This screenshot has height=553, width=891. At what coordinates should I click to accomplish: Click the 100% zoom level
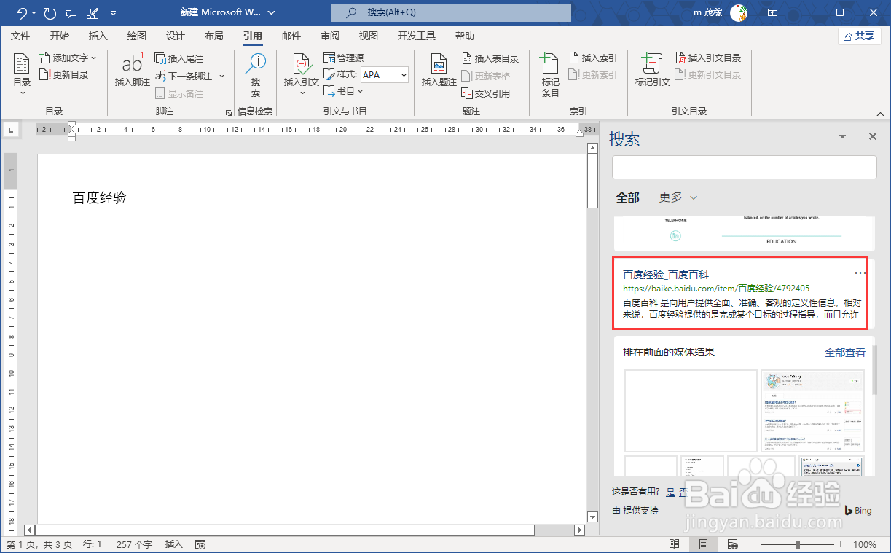[865, 544]
